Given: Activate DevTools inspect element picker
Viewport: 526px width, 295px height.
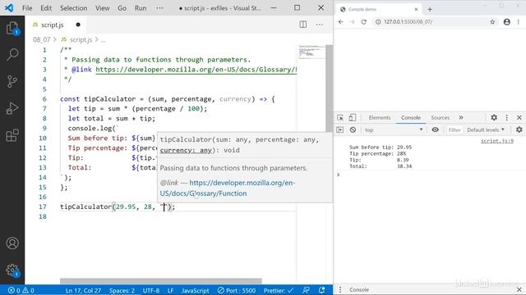Looking at the screenshot, I should tap(340, 117).
